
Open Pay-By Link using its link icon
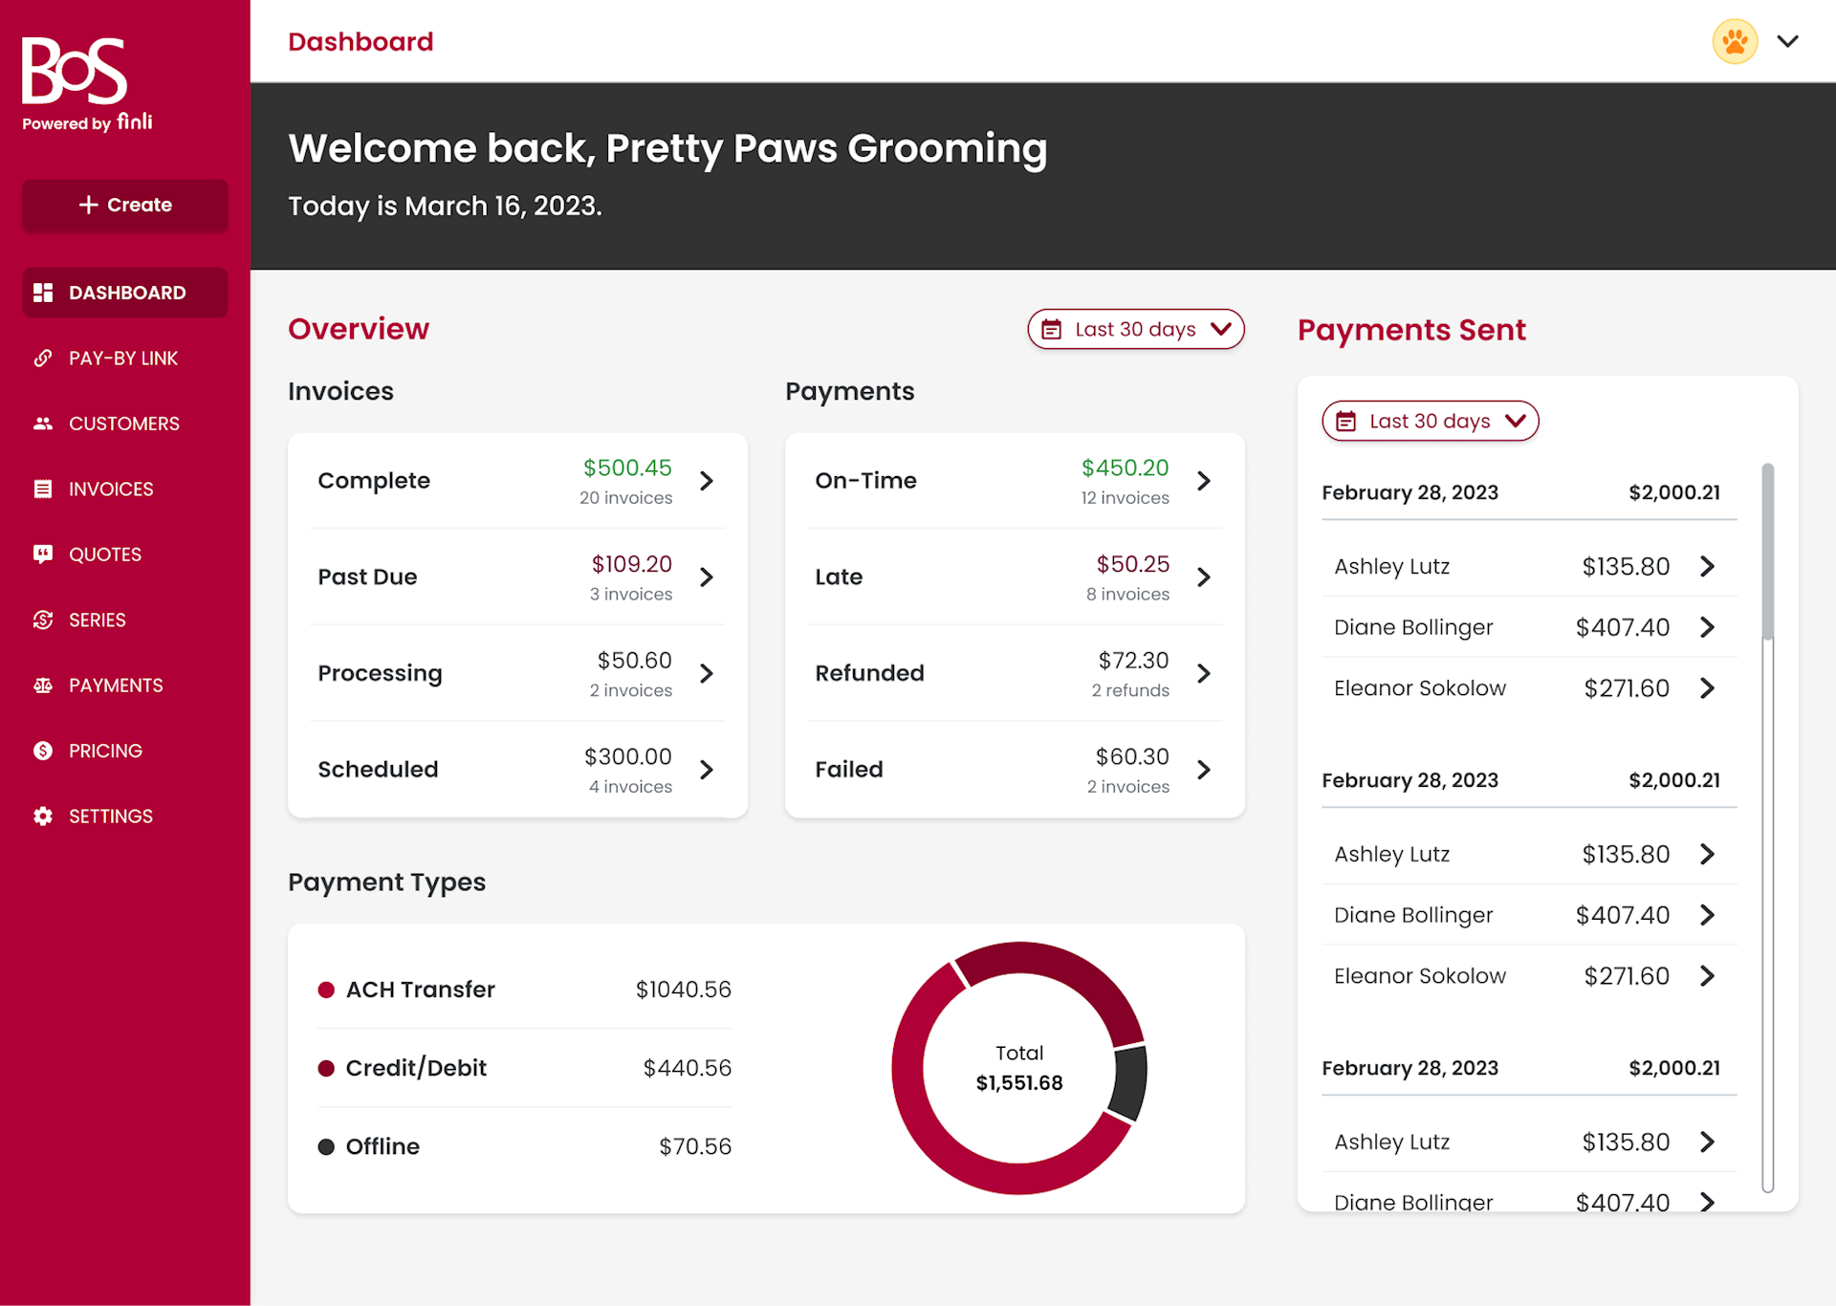pyautogui.click(x=44, y=358)
